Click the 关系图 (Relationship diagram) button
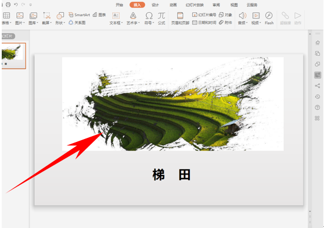This screenshot has height=228, width=324. [77, 23]
